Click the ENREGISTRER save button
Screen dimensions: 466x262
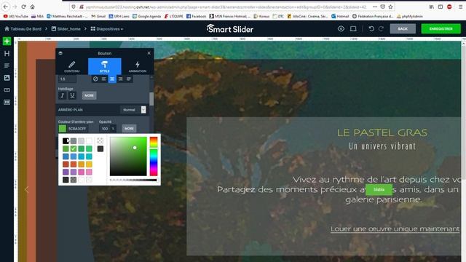click(x=441, y=29)
